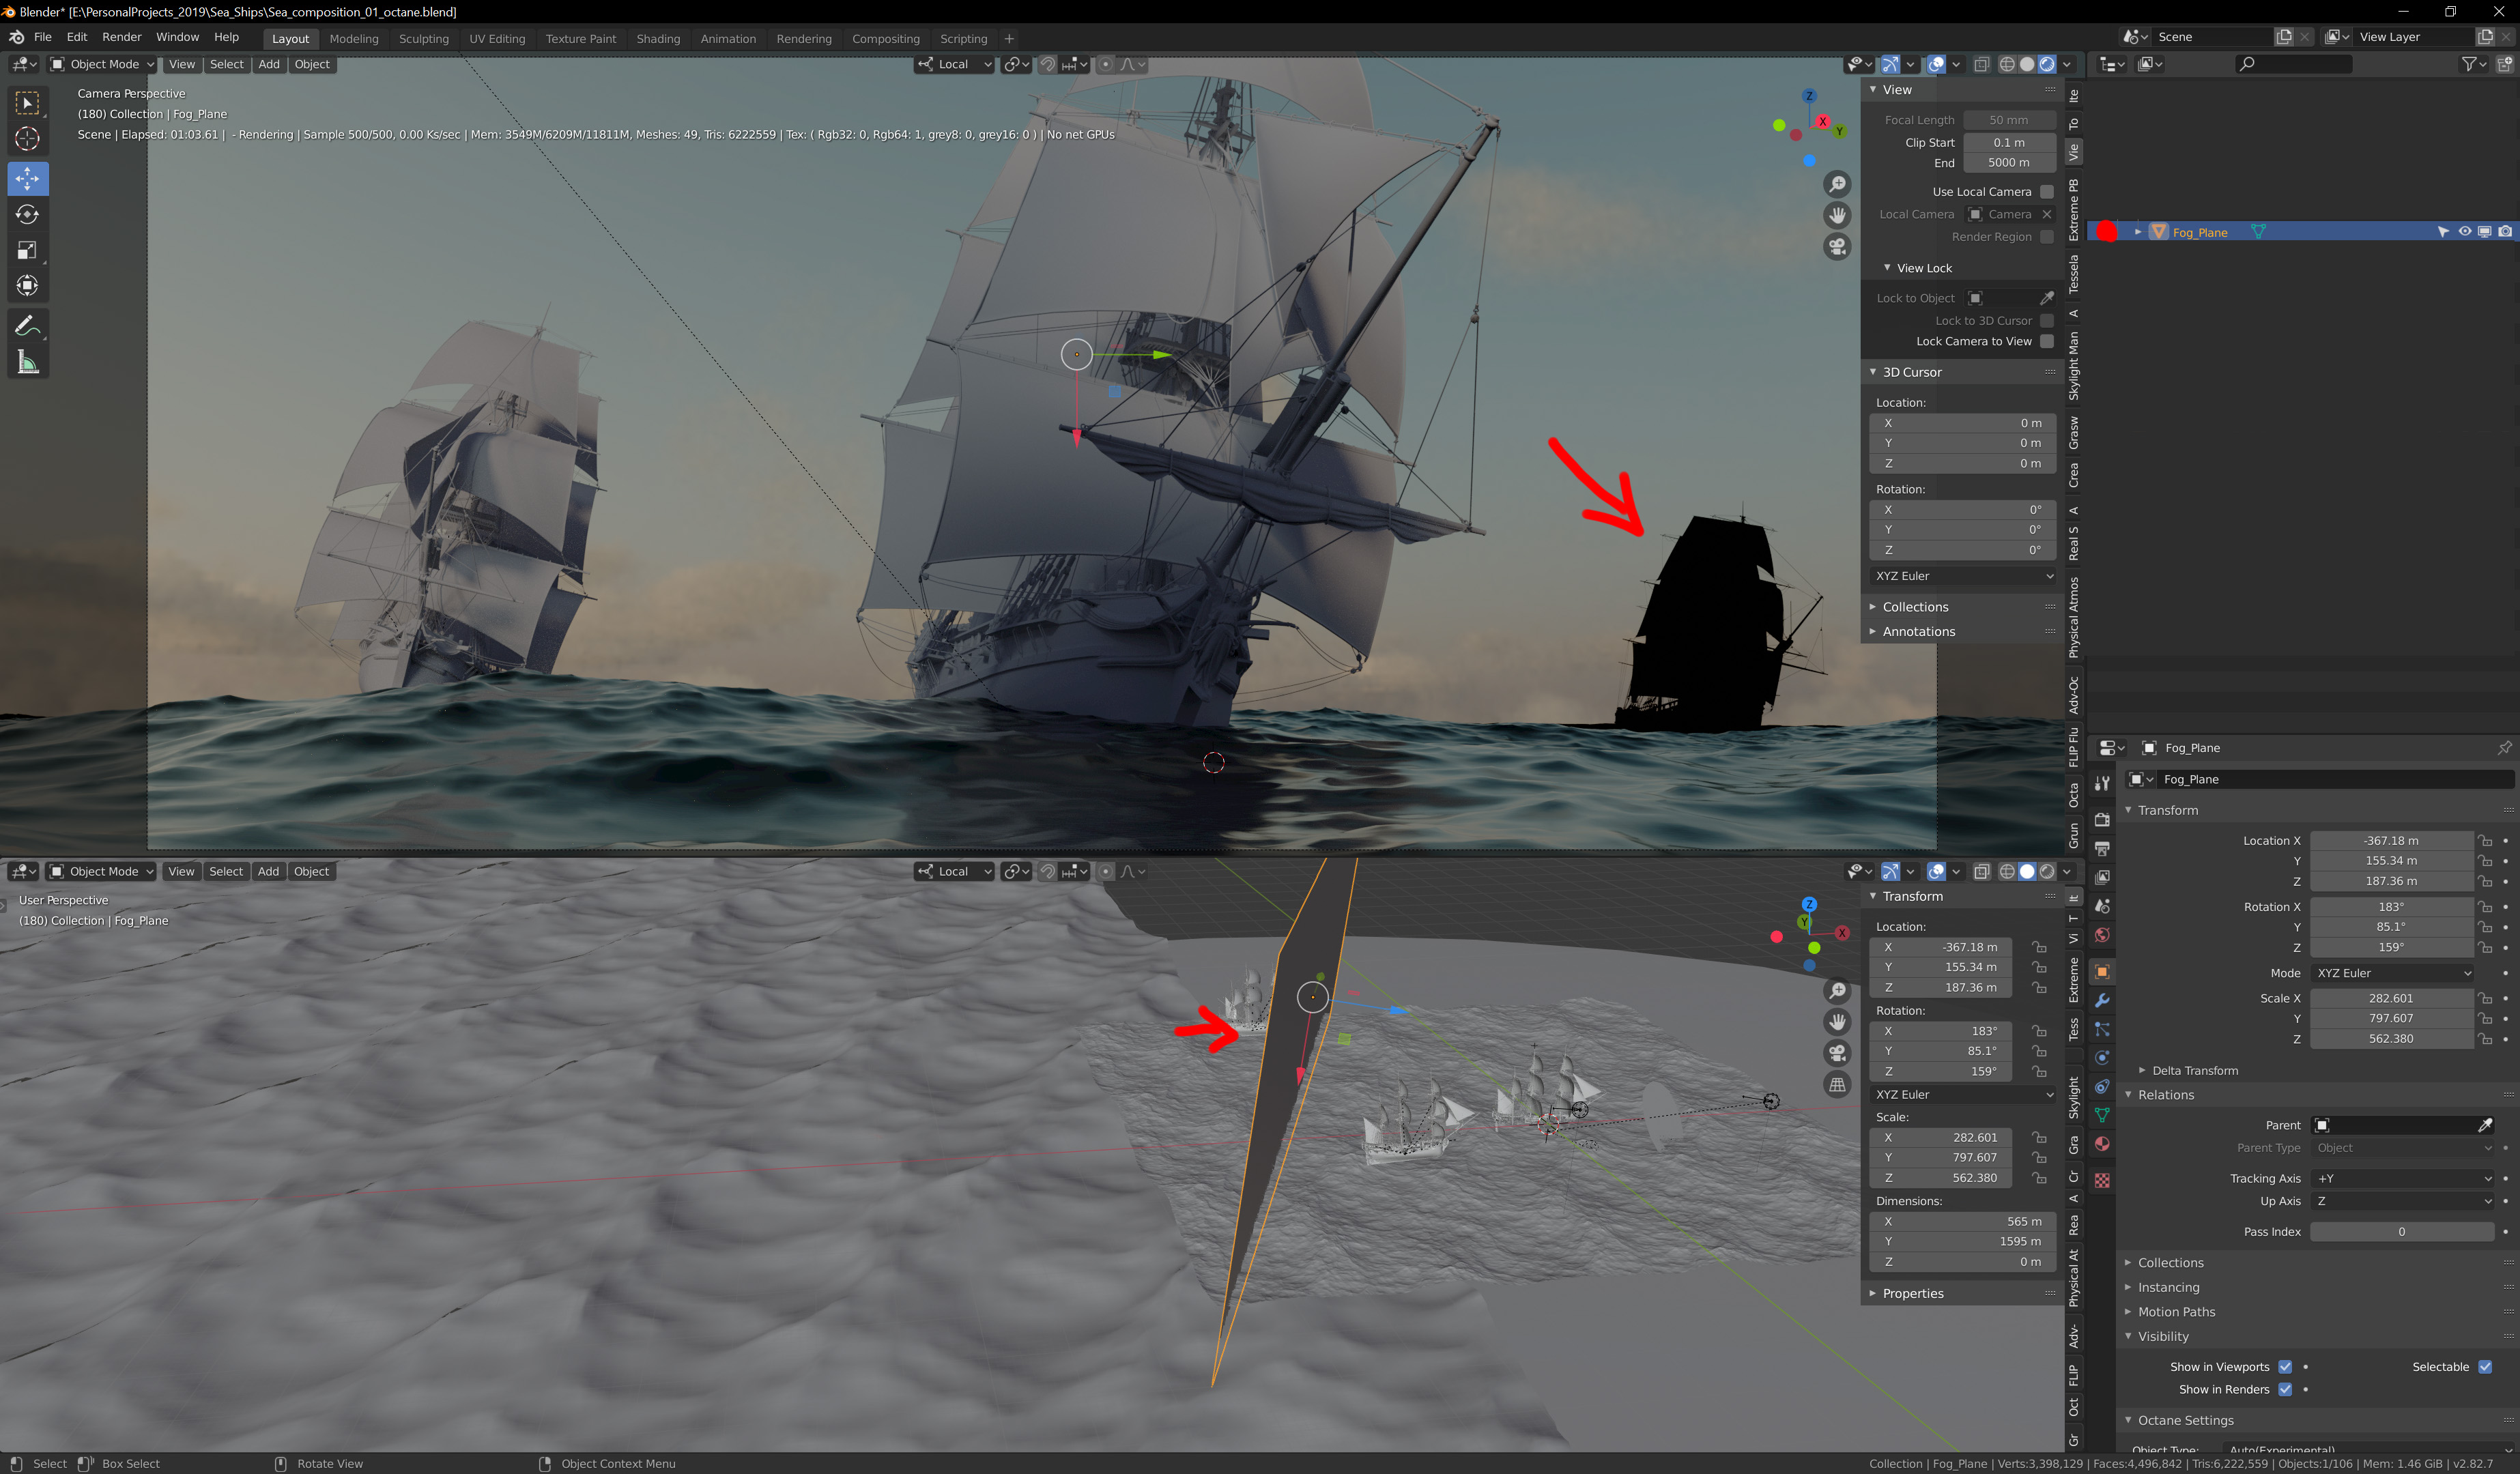
Task: Click the Add button in top viewport header
Action: click(x=269, y=64)
